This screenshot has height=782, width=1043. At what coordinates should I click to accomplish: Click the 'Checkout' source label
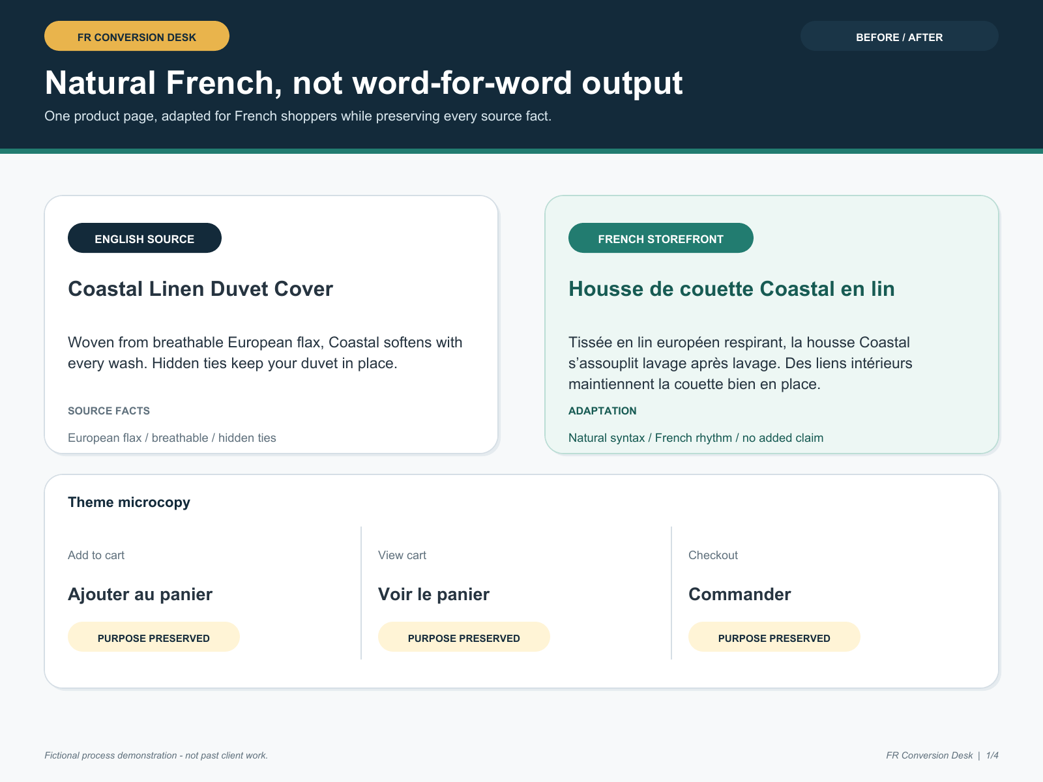click(713, 555)
